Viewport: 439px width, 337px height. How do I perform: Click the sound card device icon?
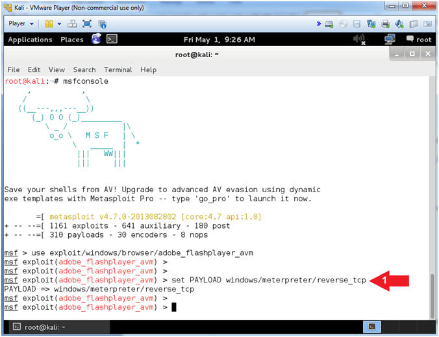click(x=399, y=24)
